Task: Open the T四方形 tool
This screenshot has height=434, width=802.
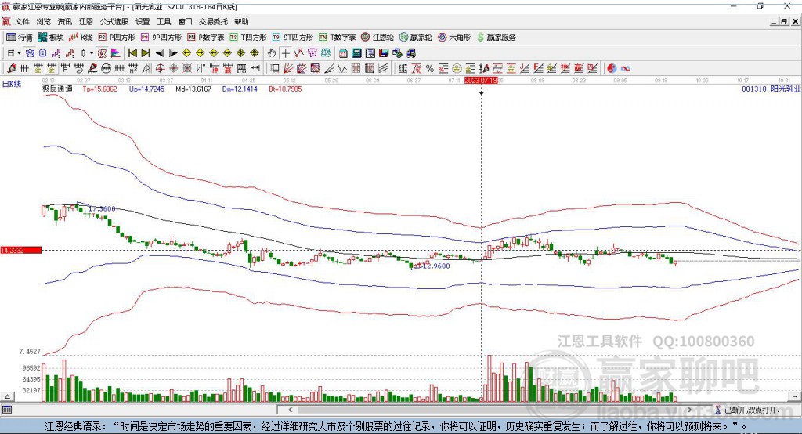Action: [248, 38]
